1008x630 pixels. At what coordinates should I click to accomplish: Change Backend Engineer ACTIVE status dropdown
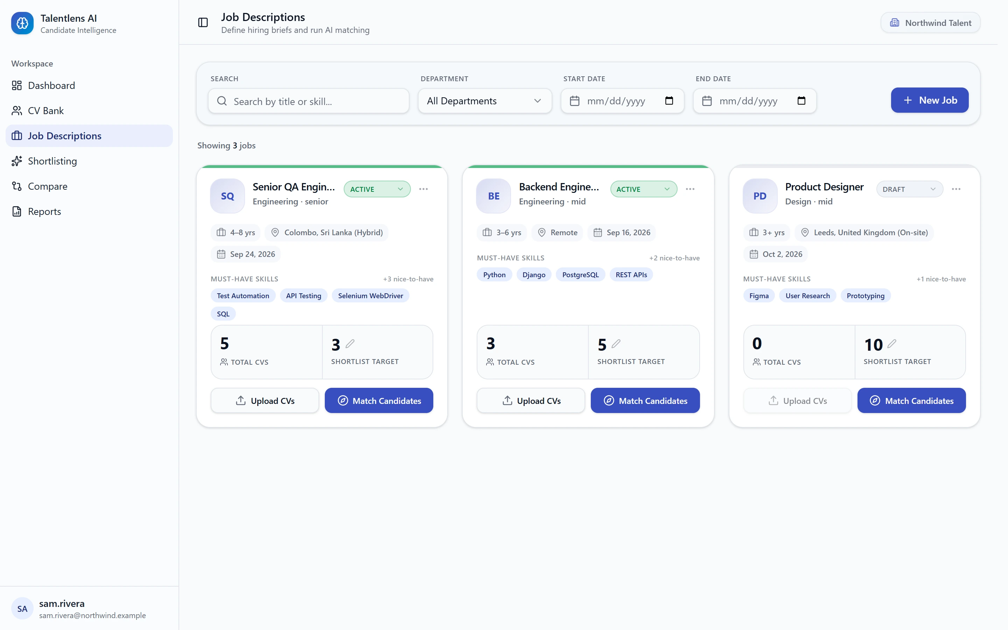[644, 189]
